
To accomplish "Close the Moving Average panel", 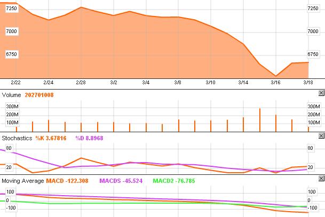I will 321,181.
